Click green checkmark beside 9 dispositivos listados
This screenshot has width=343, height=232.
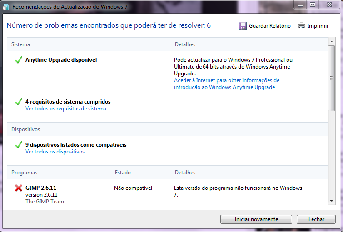19,145
